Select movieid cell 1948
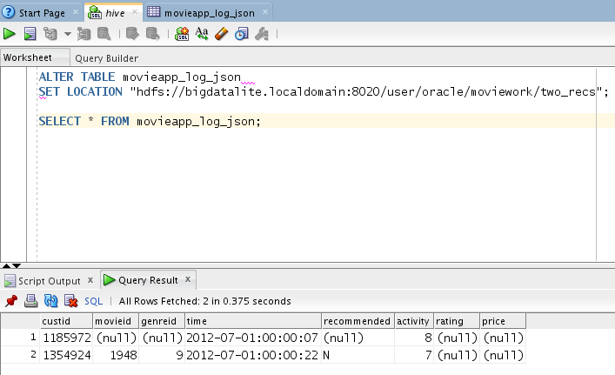 click(x=116, y=355)
